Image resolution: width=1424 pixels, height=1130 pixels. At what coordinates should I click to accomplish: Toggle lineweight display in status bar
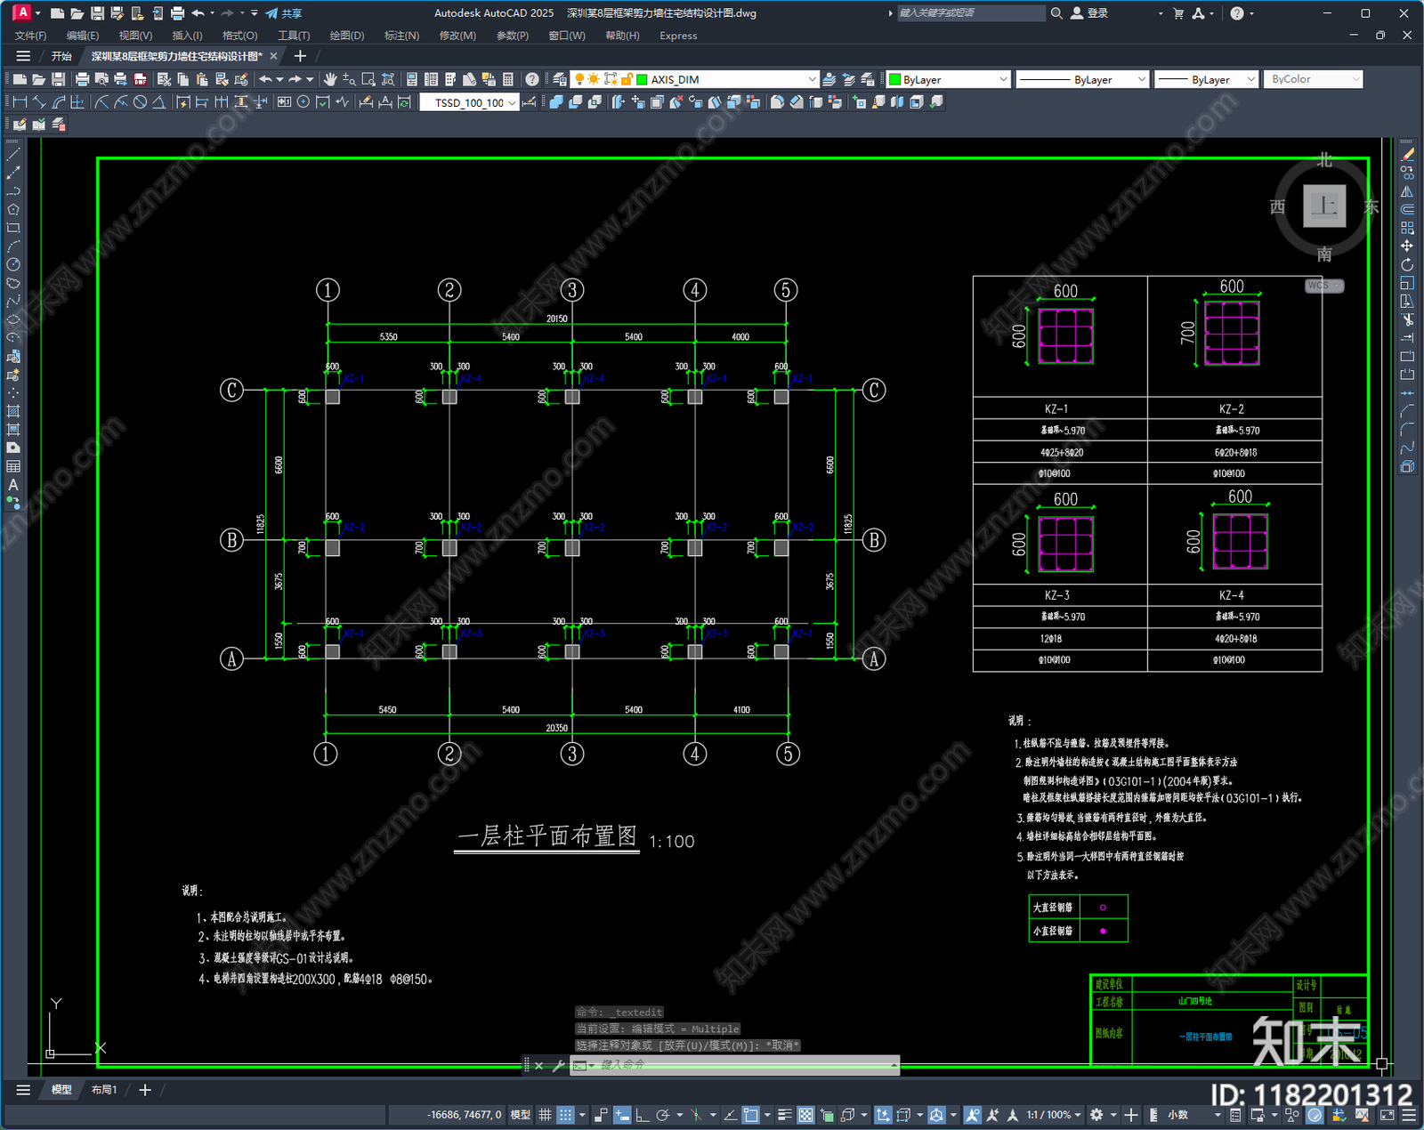[785, 1115]
